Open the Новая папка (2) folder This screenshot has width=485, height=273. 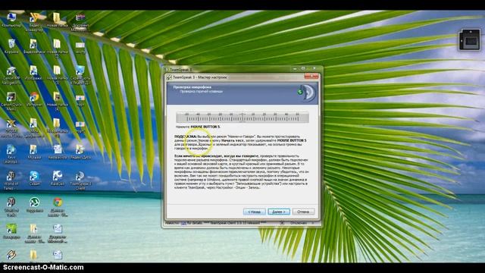[58, 49]
